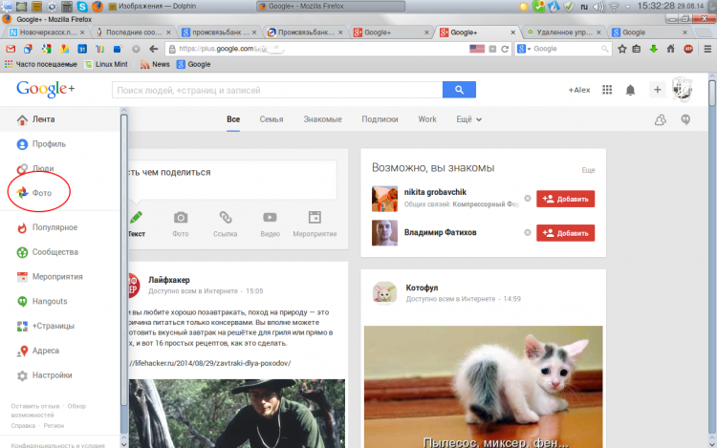Image resolution: width=717 pixels, height=448 pixels.
Task: Open the search engine dropdown in Firefox
Action: point(524,49)
